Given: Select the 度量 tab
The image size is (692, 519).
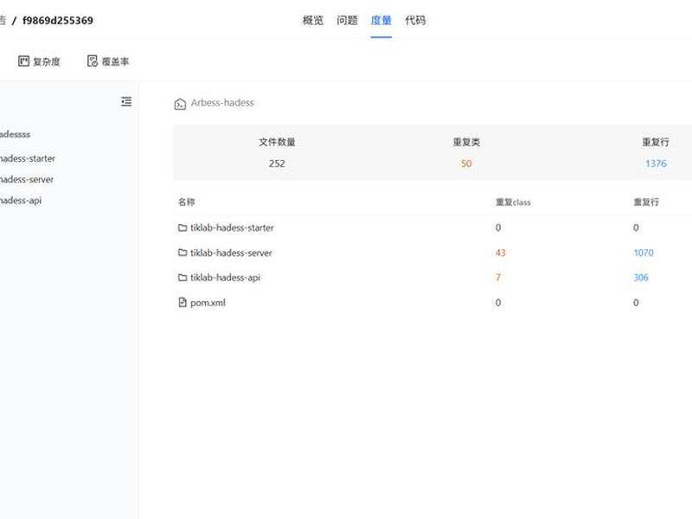Looking at the screenshot, I should pyautogui.click(x=381, y=20).
